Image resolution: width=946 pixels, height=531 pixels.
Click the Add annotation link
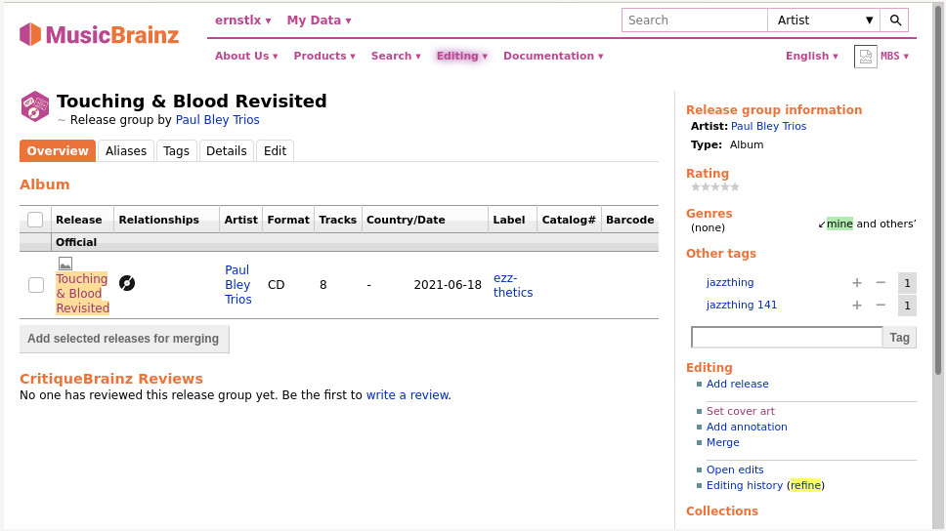point(747,427)
